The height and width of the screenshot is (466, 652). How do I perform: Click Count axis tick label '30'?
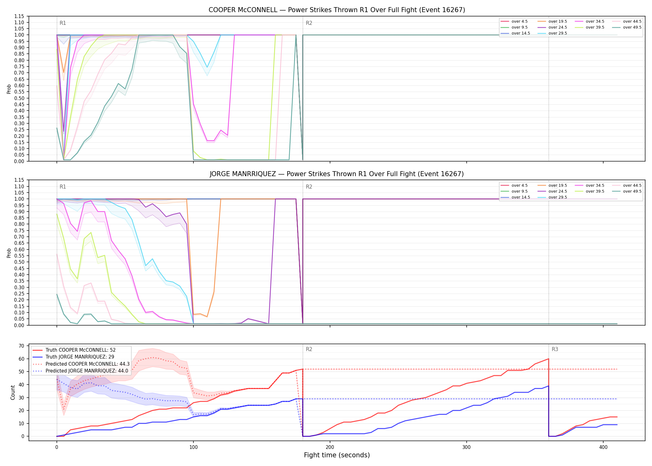click(21, 398)
